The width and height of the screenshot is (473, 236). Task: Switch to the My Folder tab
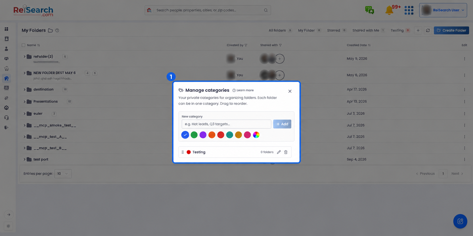coord(309,30)
